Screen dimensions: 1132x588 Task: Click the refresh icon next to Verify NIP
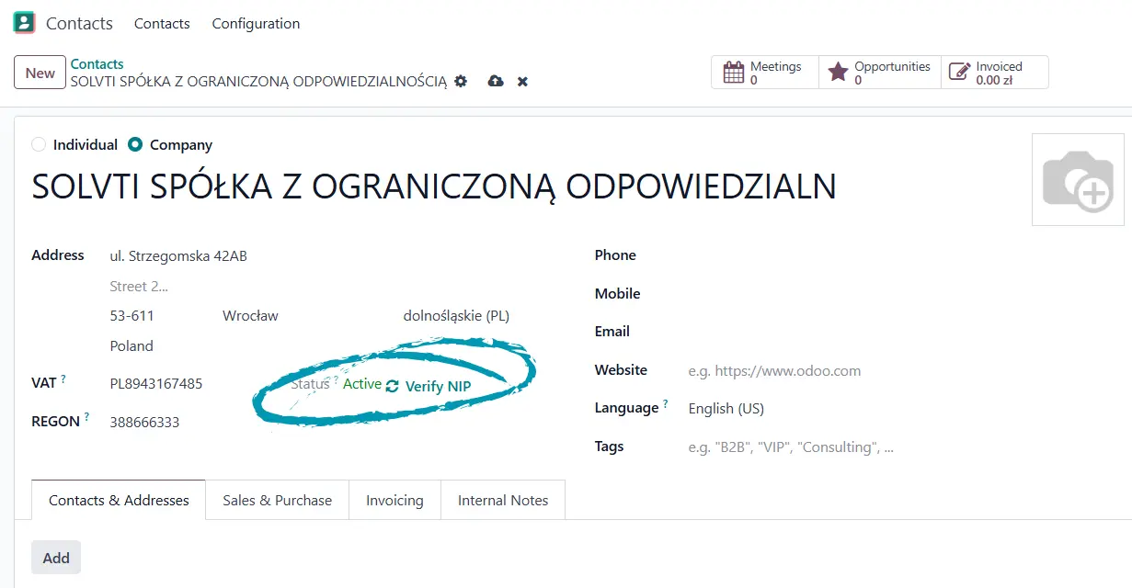(x=393, y=386)
